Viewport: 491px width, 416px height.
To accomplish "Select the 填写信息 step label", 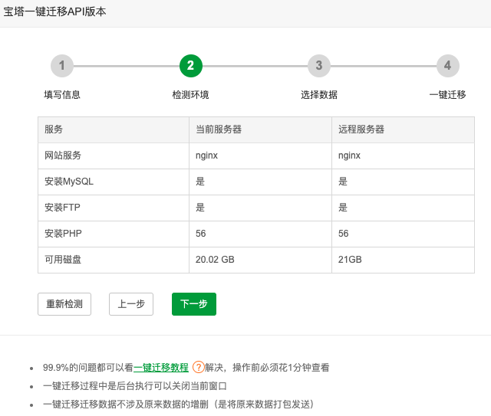I will point(62,95).
